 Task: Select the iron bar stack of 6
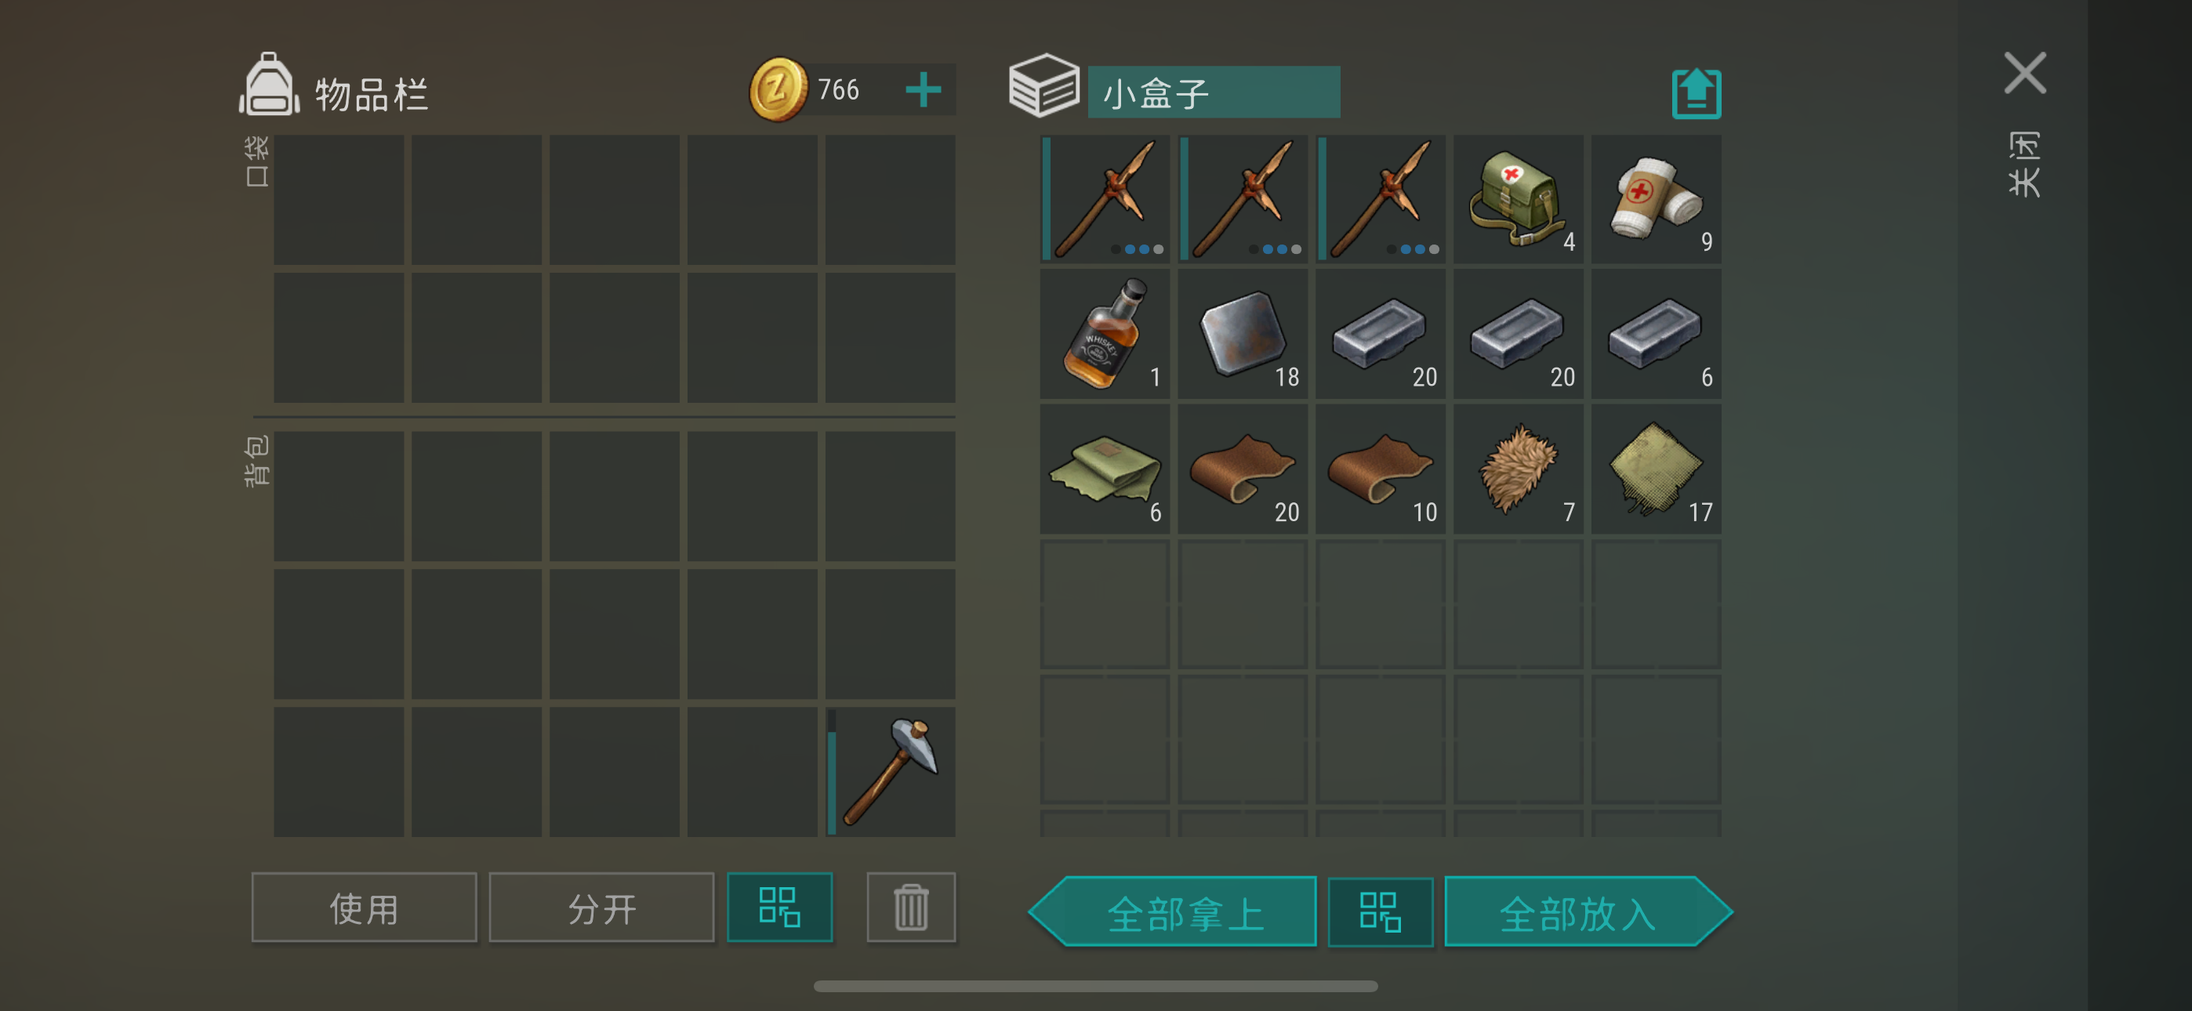(x=1656, y=335)
